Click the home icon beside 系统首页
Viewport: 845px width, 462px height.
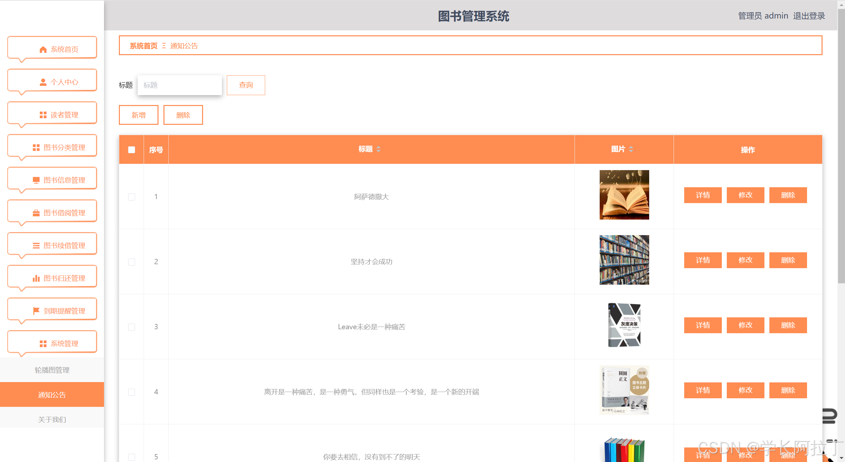43,50
